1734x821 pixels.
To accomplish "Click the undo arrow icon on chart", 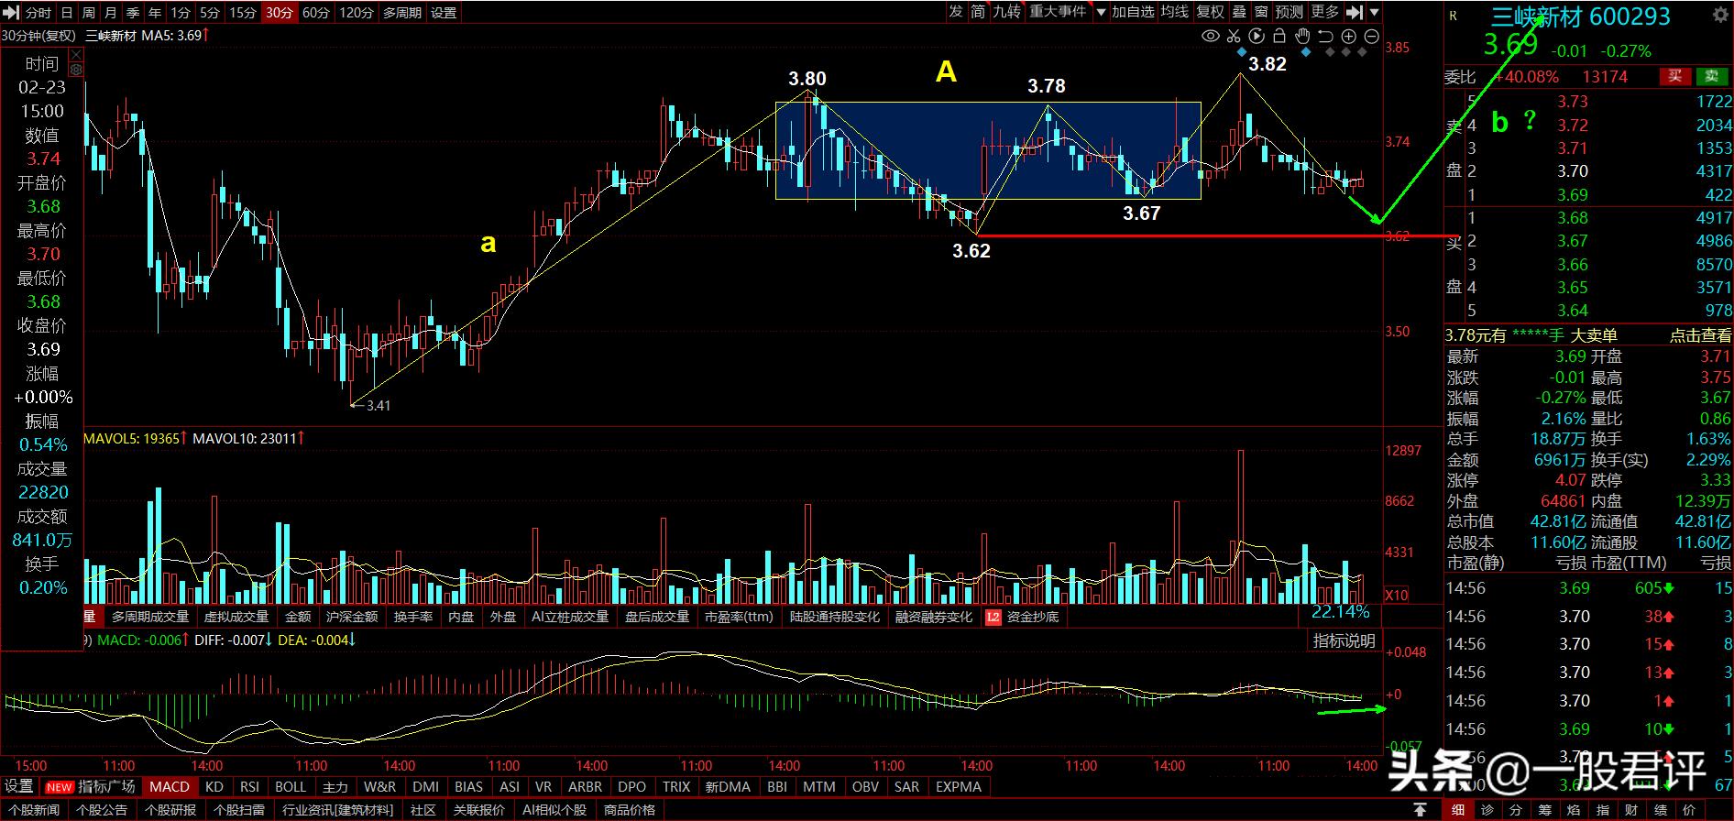I will (1325, 37).
